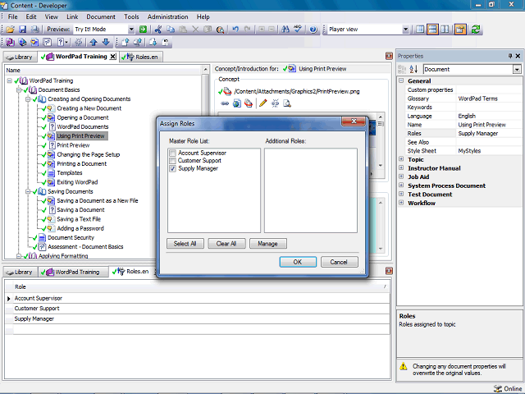Screen dimensions: 525x394
Task: Click the Open folder toolbar icon
Action: (x=10, y=30)
